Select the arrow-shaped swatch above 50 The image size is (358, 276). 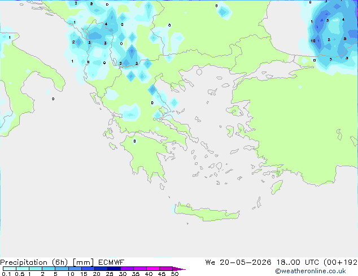click(x=179, y=269)
